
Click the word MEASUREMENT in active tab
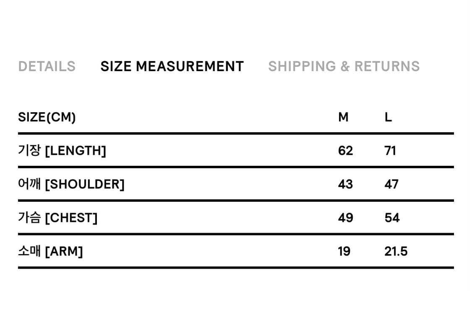(190, 67)
